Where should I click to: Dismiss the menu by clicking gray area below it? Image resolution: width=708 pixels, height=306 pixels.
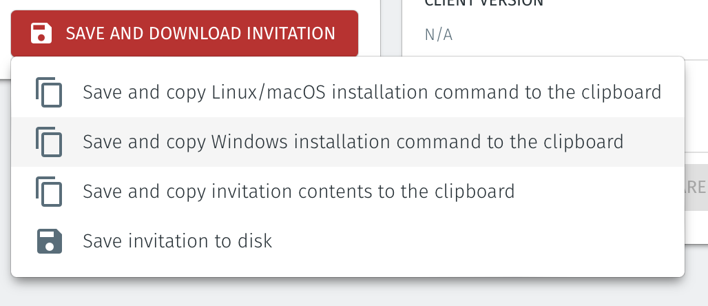click(x=344, y=293)
